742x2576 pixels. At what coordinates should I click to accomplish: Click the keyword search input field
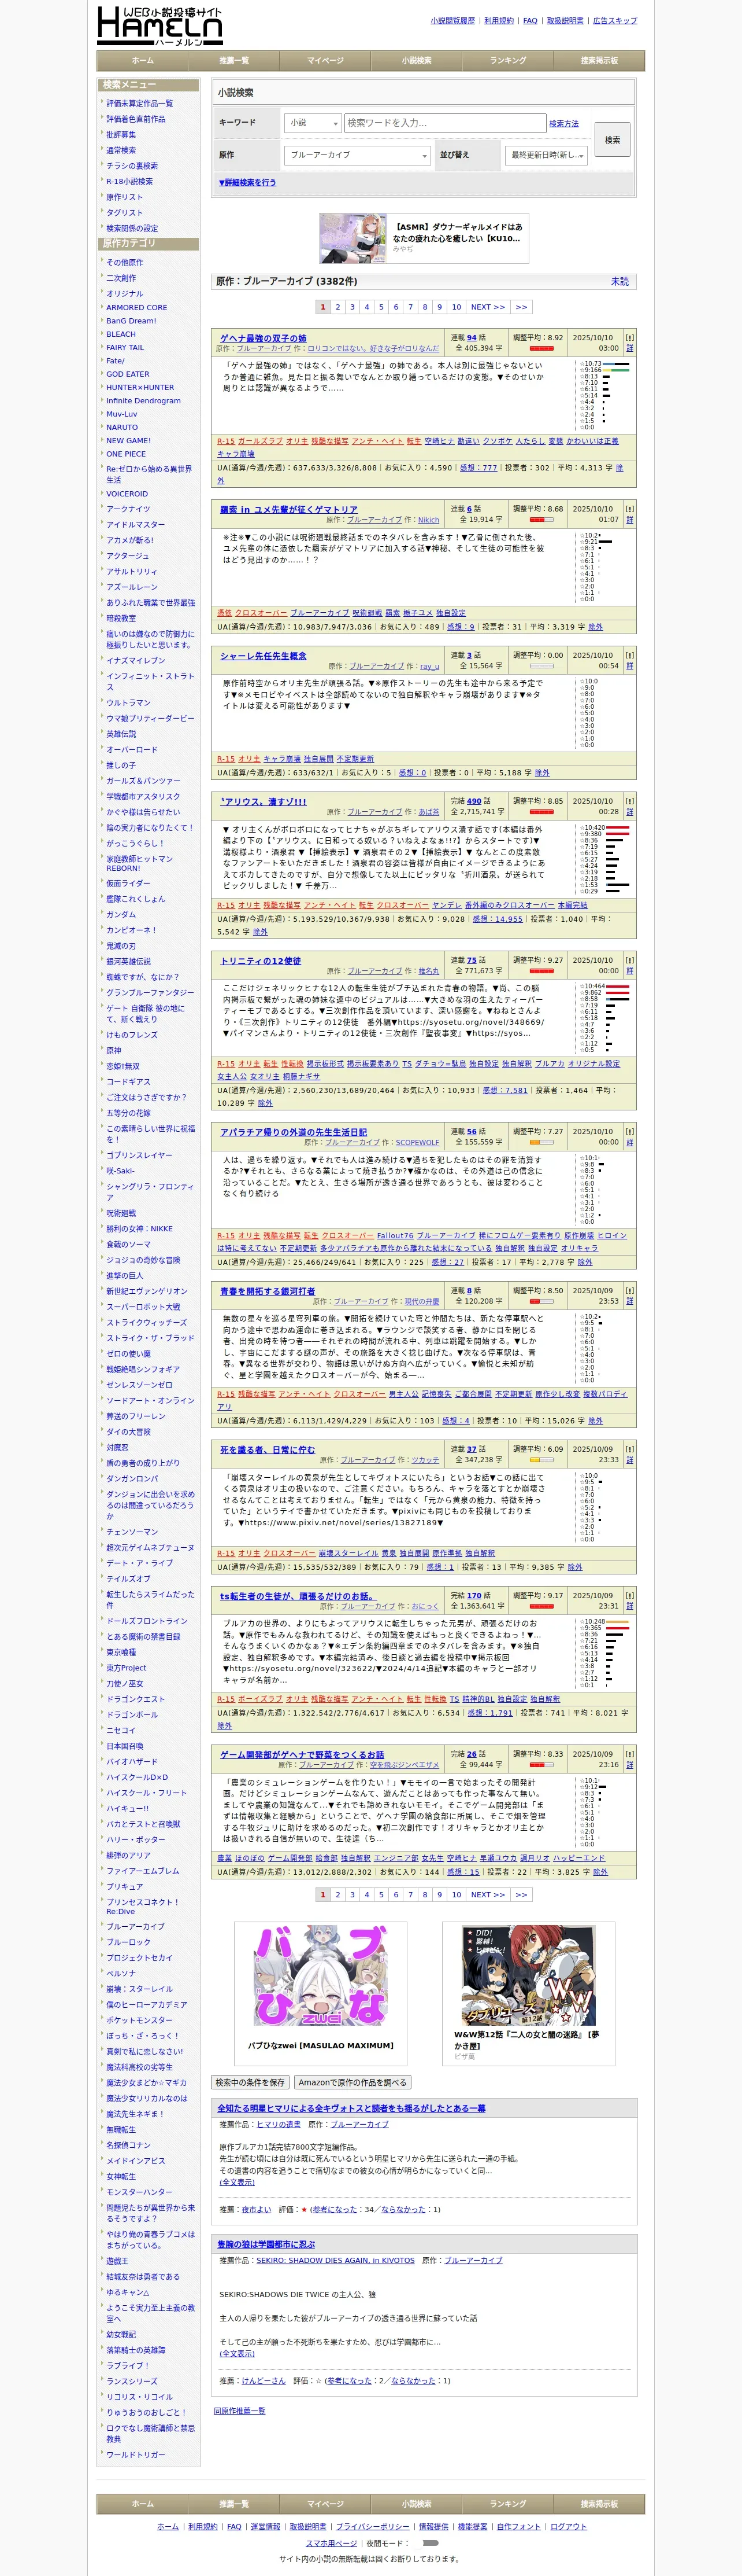click(444, 122)
